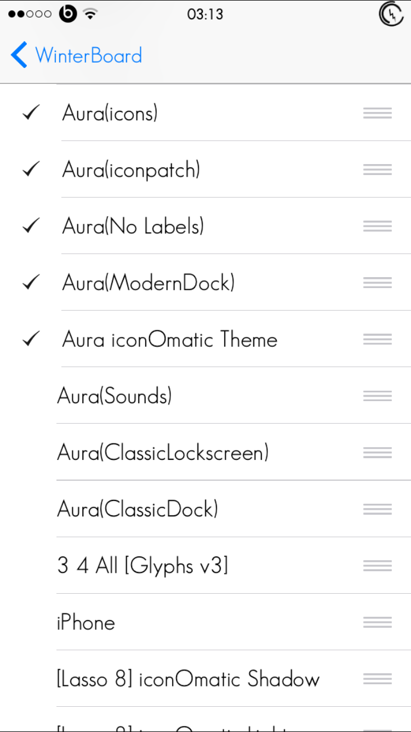
Task: Tap the reorder grip for Aura(ClassicLockscreen)
Action: [x=377, y=452]
